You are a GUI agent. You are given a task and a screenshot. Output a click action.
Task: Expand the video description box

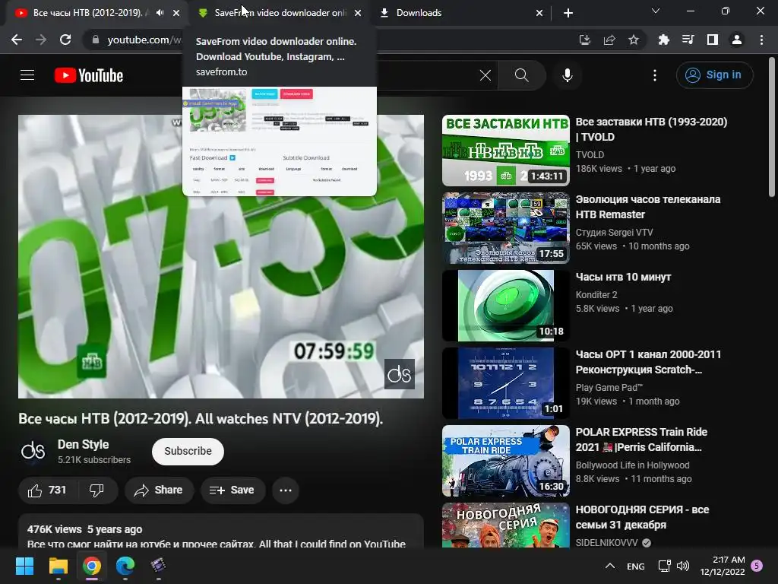pos(221,532)
